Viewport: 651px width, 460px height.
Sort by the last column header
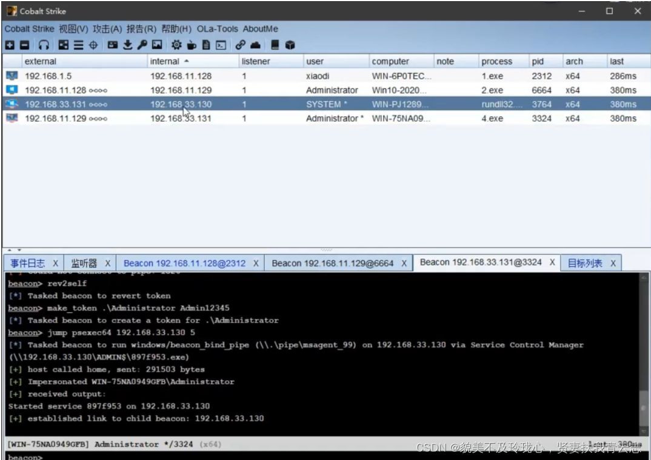[629, 61]
